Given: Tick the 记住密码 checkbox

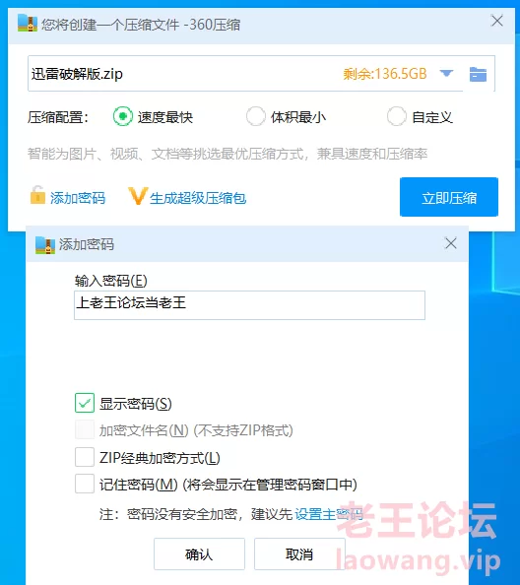Looking at the screenshot, I should point(85,484).
